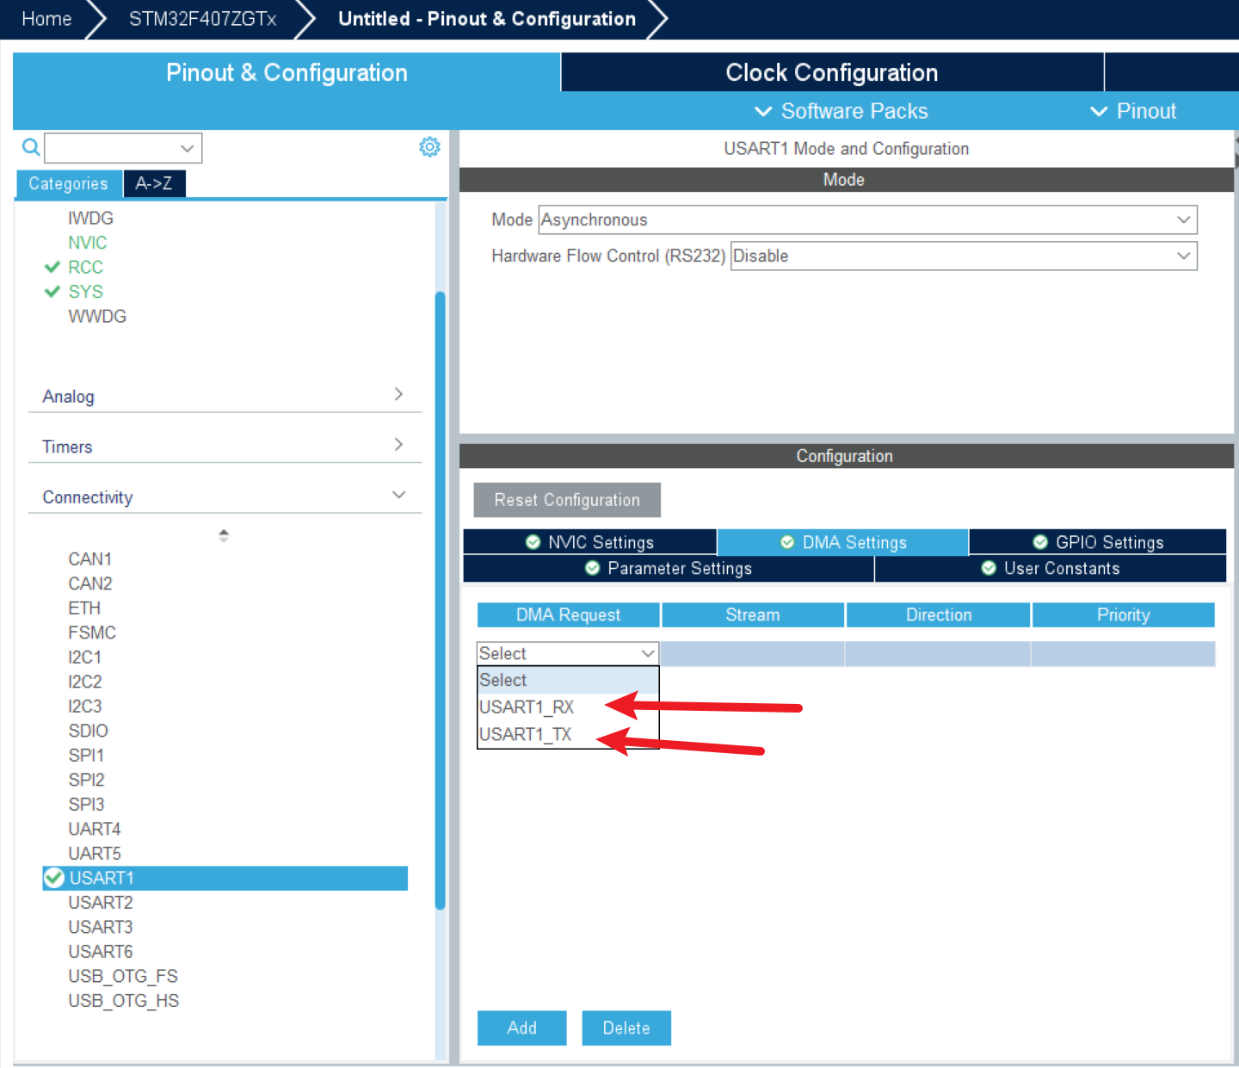Expand the Timers category
This screenshot has width=1239, height=1068.
(x=225, y=446)
